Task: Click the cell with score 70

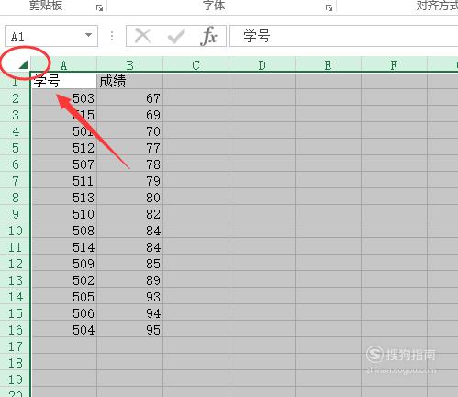Action: point(129,131)
